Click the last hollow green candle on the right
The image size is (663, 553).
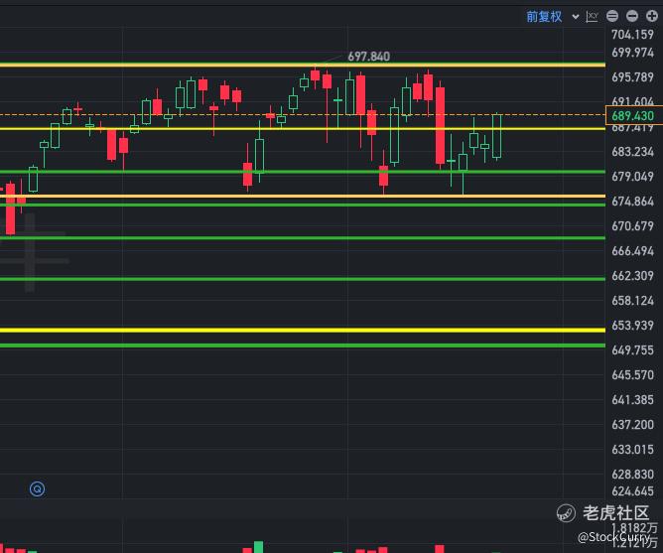click(497, 136)
